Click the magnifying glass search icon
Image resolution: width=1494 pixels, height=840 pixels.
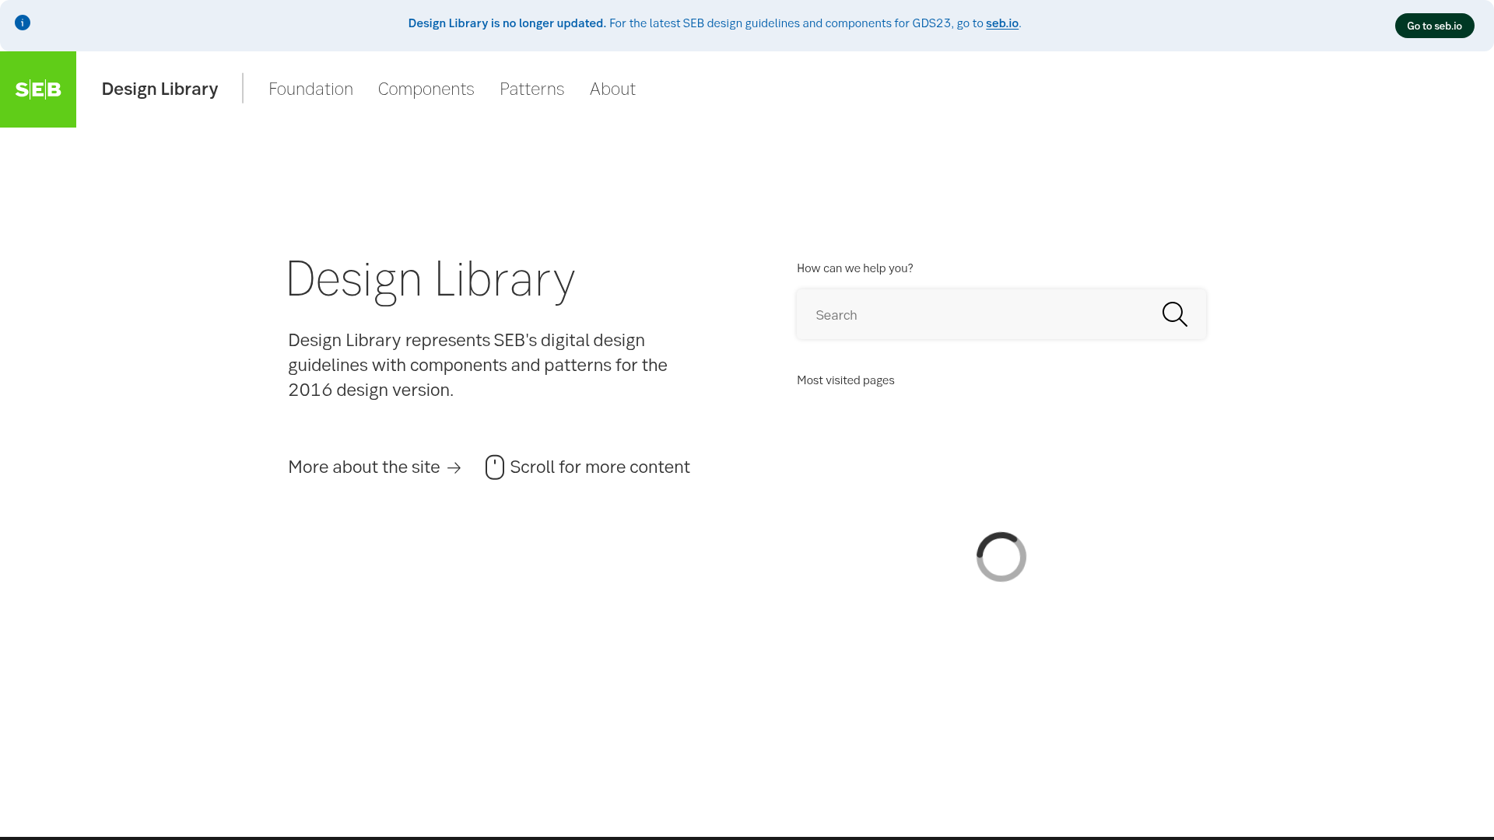pos(1174,314)
